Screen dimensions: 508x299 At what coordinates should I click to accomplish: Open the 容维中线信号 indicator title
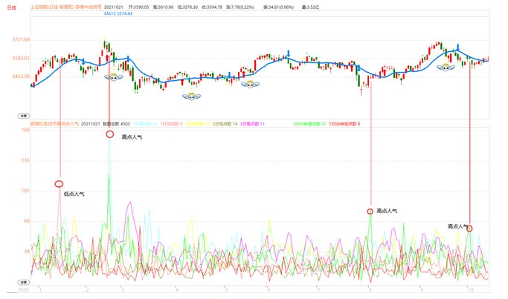[89, 7]
